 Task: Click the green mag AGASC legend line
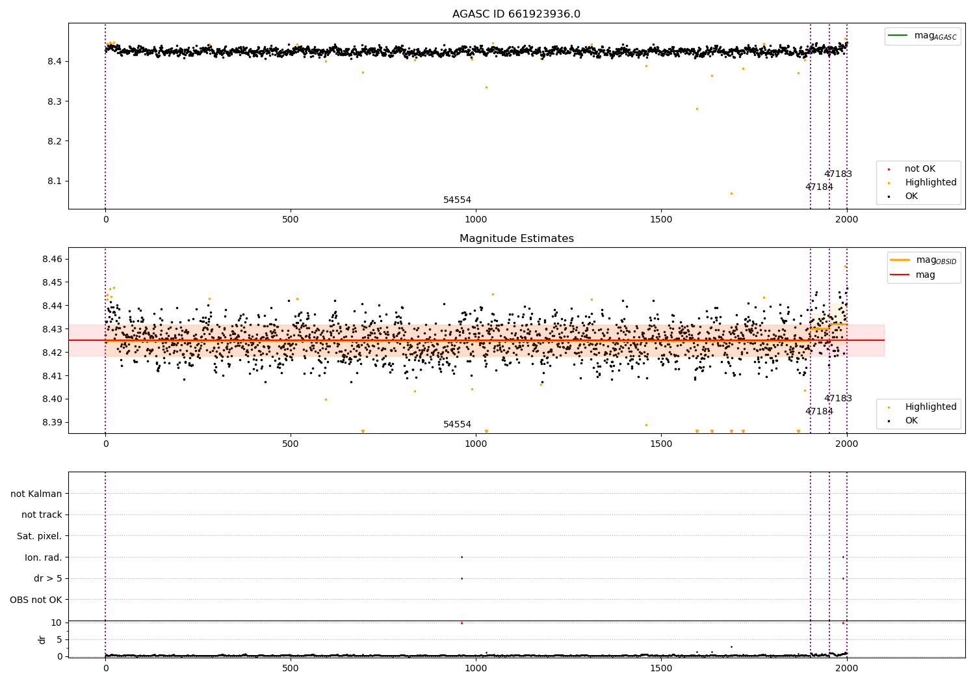(x=899, y=35)
